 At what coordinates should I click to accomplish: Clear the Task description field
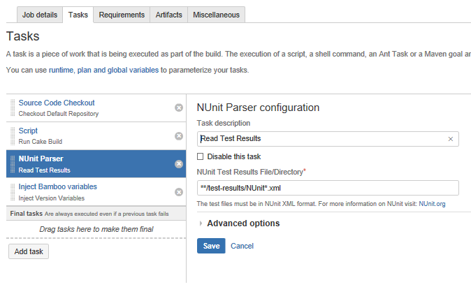[451, 139]
